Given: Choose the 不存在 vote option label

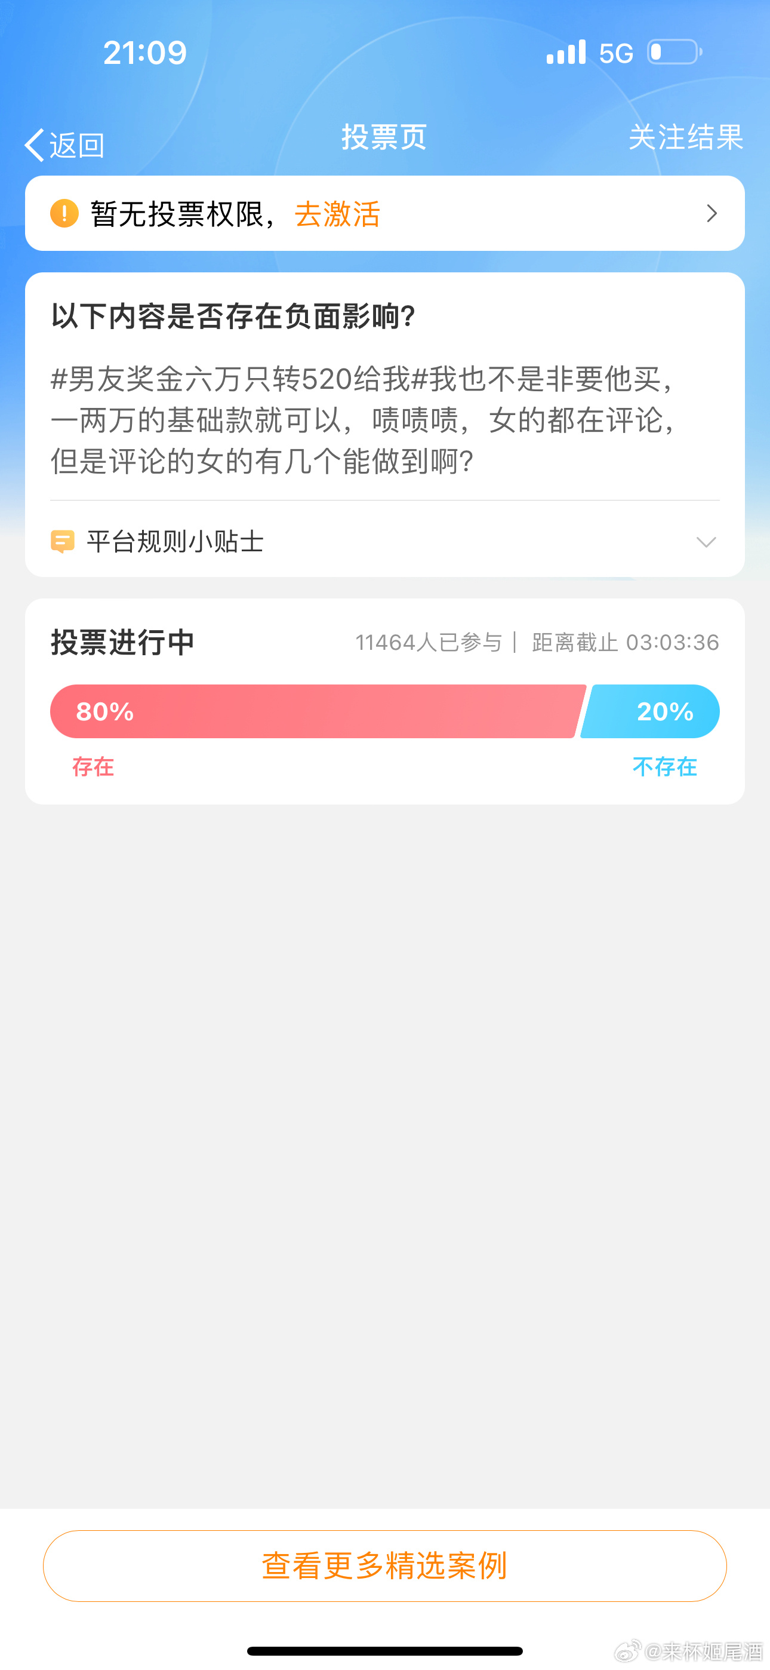Looking at the screenshot, I should 664,766.
